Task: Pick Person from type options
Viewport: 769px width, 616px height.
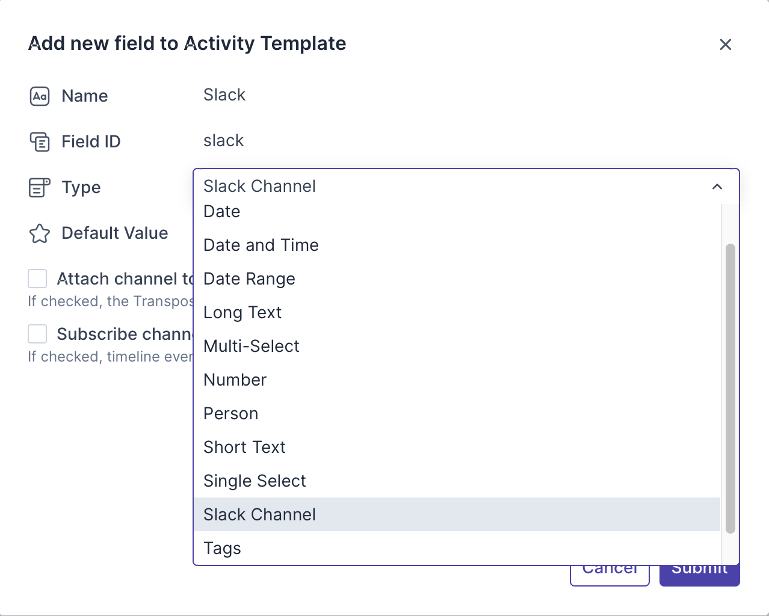Action: (230, 414)
